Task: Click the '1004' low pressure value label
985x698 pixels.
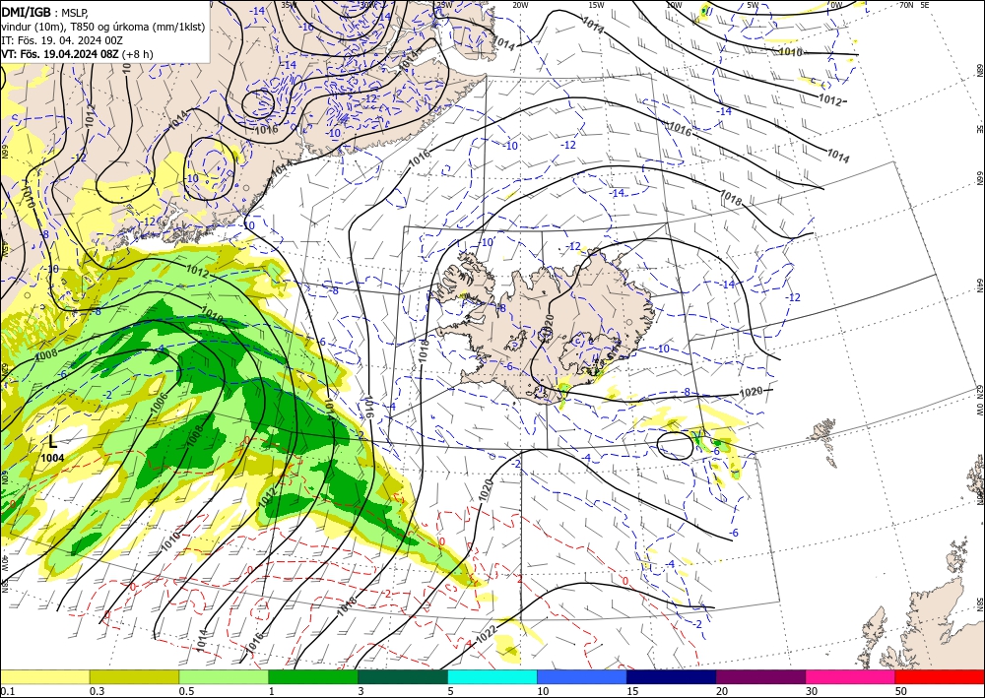Action: click(x=53, y=458)
